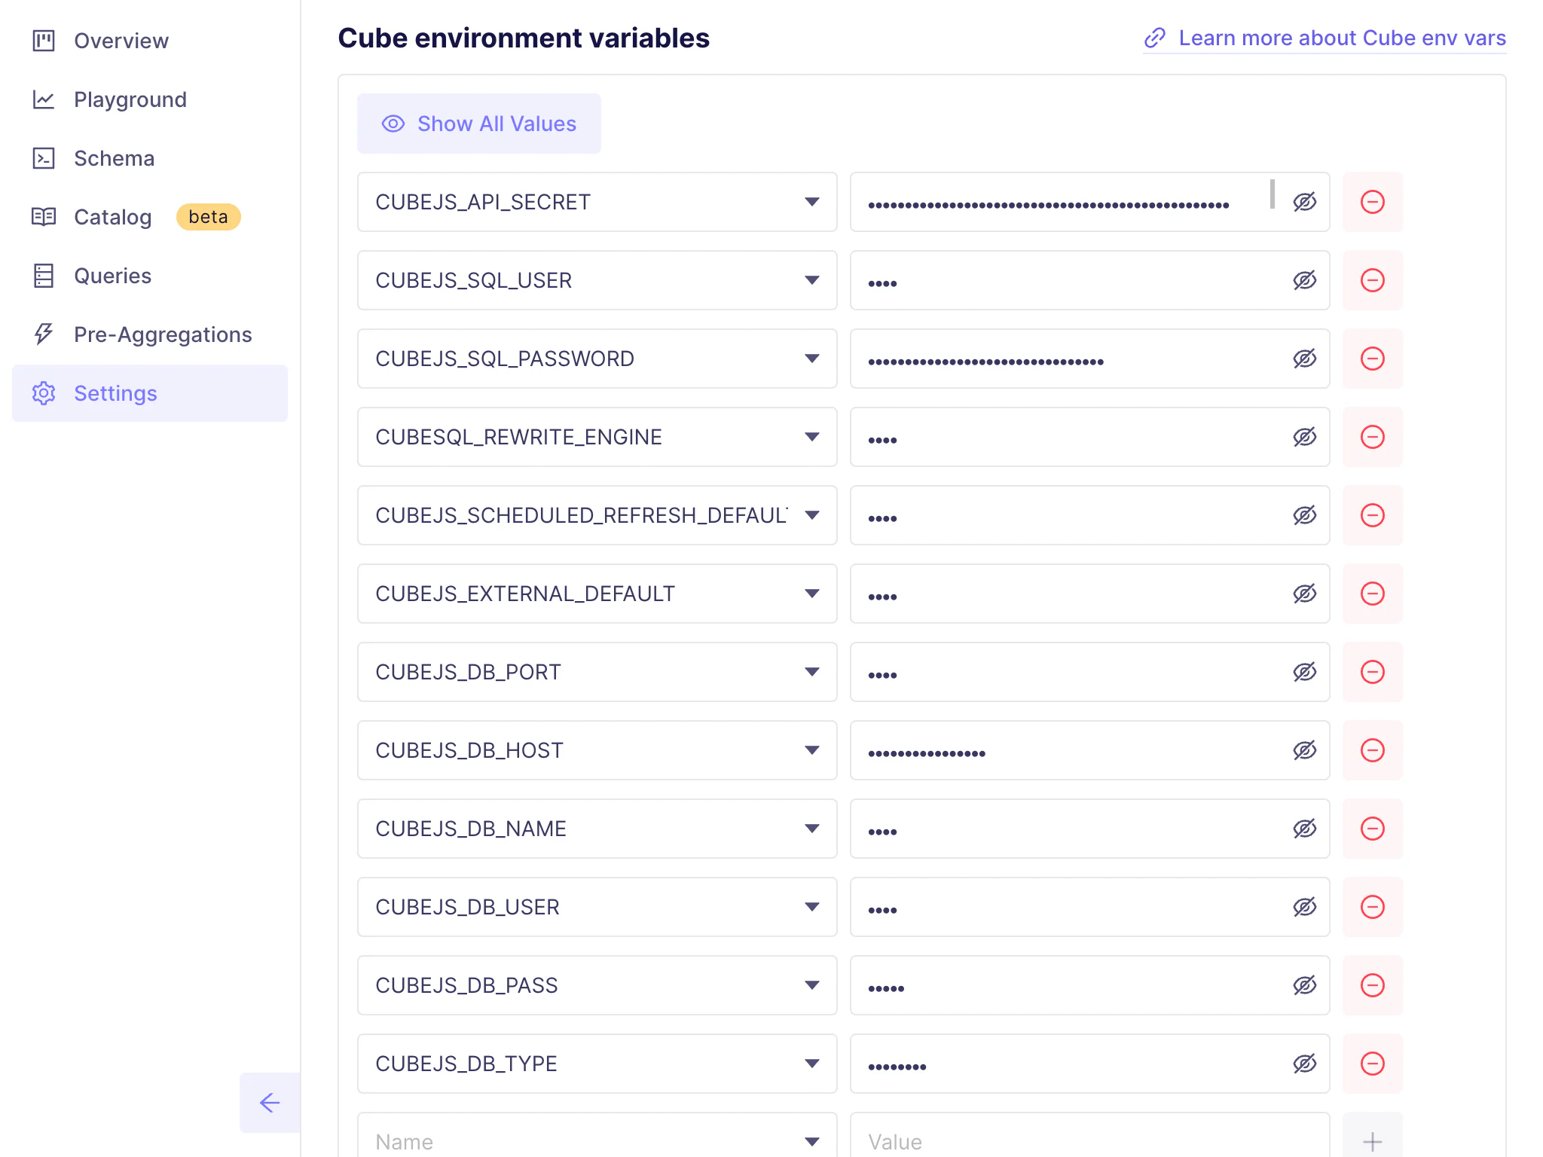Screen dimensions: 1543x1157
Task: Open the Catalog beta page
Action: (x=113, y=217)
